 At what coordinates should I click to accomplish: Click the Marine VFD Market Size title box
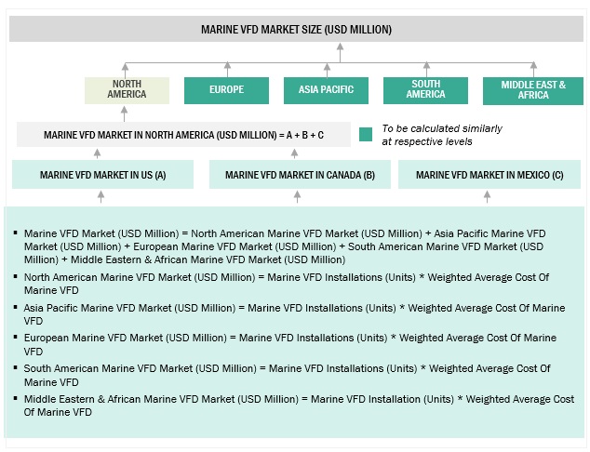coord(296,29)
